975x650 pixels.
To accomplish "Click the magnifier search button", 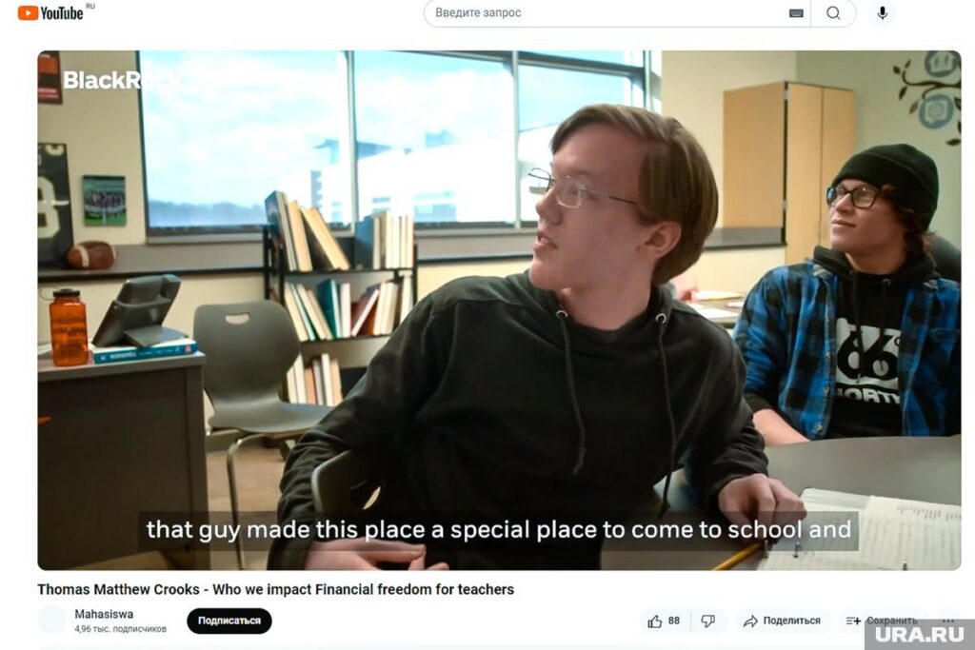I will pos(833,13).
